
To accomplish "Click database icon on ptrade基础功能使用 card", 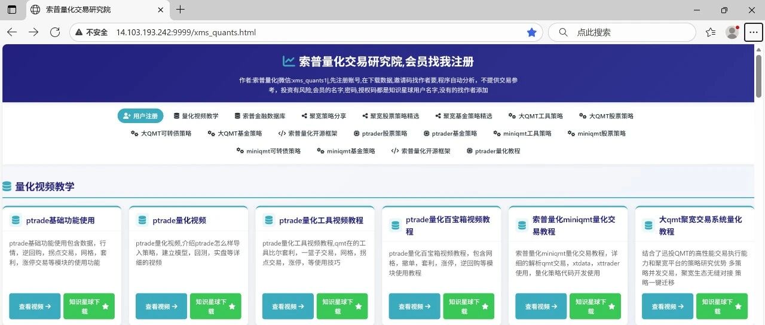I will 16,220.
